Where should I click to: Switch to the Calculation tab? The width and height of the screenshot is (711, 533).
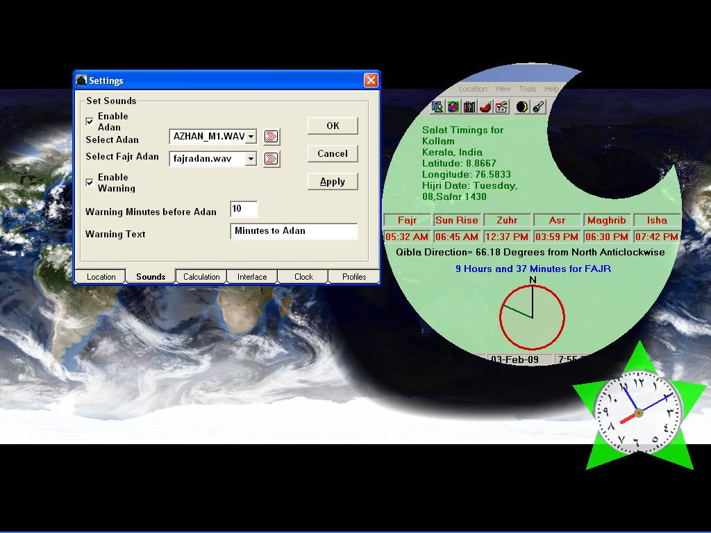click(201, 277)
